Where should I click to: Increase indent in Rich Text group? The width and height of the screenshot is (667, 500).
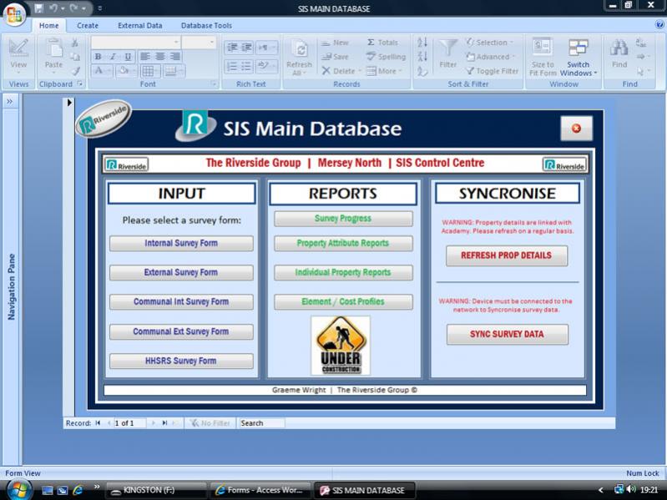[x=247, y=48]
